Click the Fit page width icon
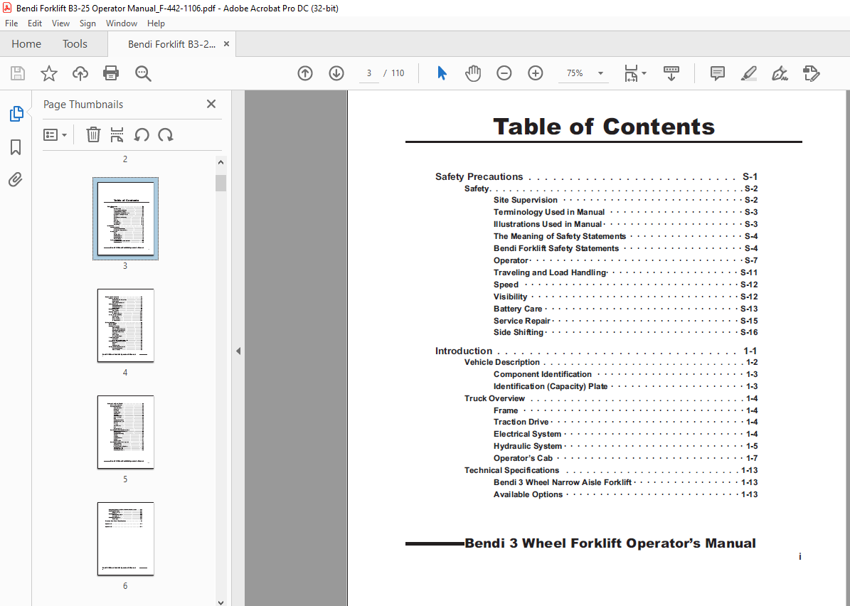 click(x=631, y=73)
